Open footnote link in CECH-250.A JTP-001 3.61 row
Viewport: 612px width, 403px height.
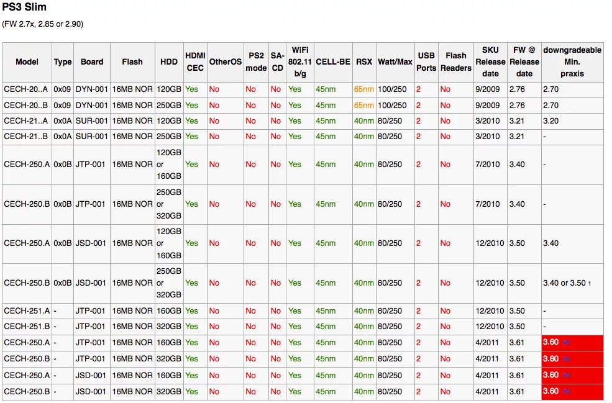pos(567,343)
